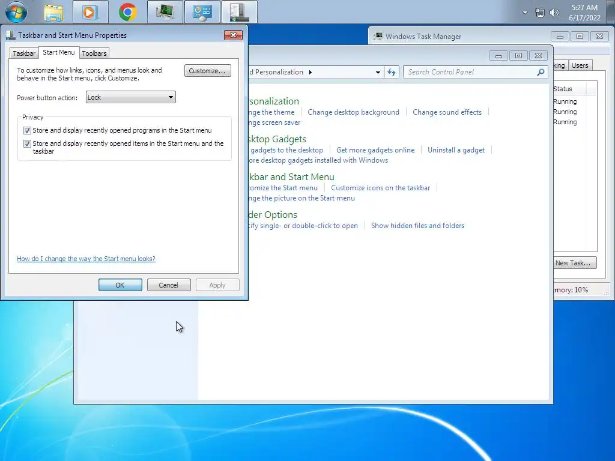Screen dimensions: 615x461
Task: Switch to the Control Panel taskbar button
Action: coord(202,12)
